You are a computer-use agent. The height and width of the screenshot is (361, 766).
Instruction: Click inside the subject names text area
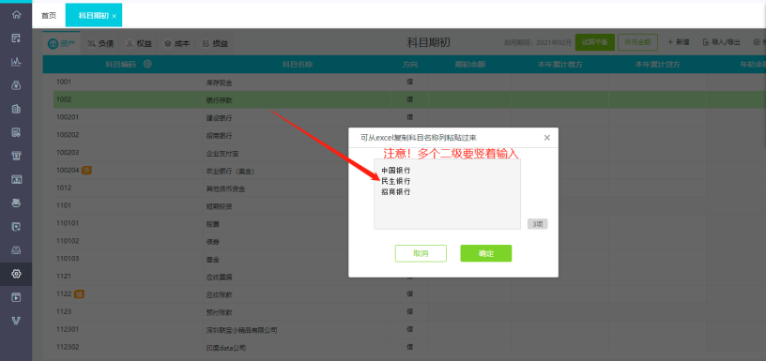click(x=447, y=194)
